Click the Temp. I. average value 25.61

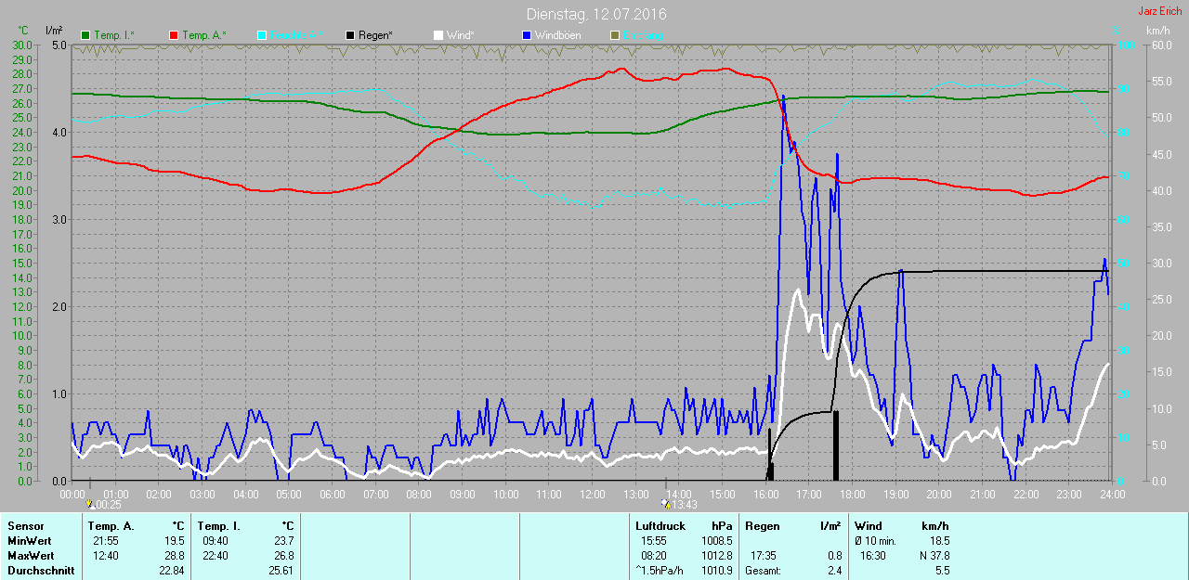(x=281, y=571)
